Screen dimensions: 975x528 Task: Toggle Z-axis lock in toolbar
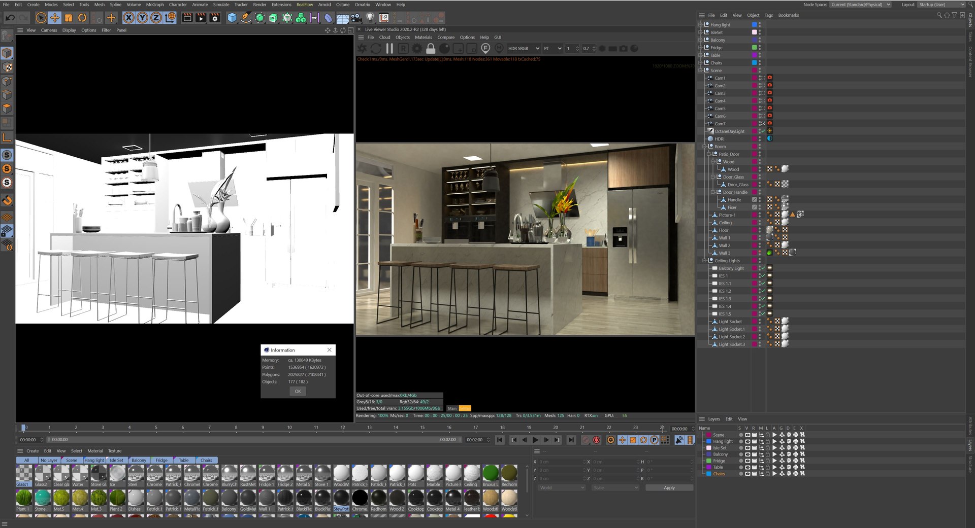pyautogui.click(x=156, y=18)
